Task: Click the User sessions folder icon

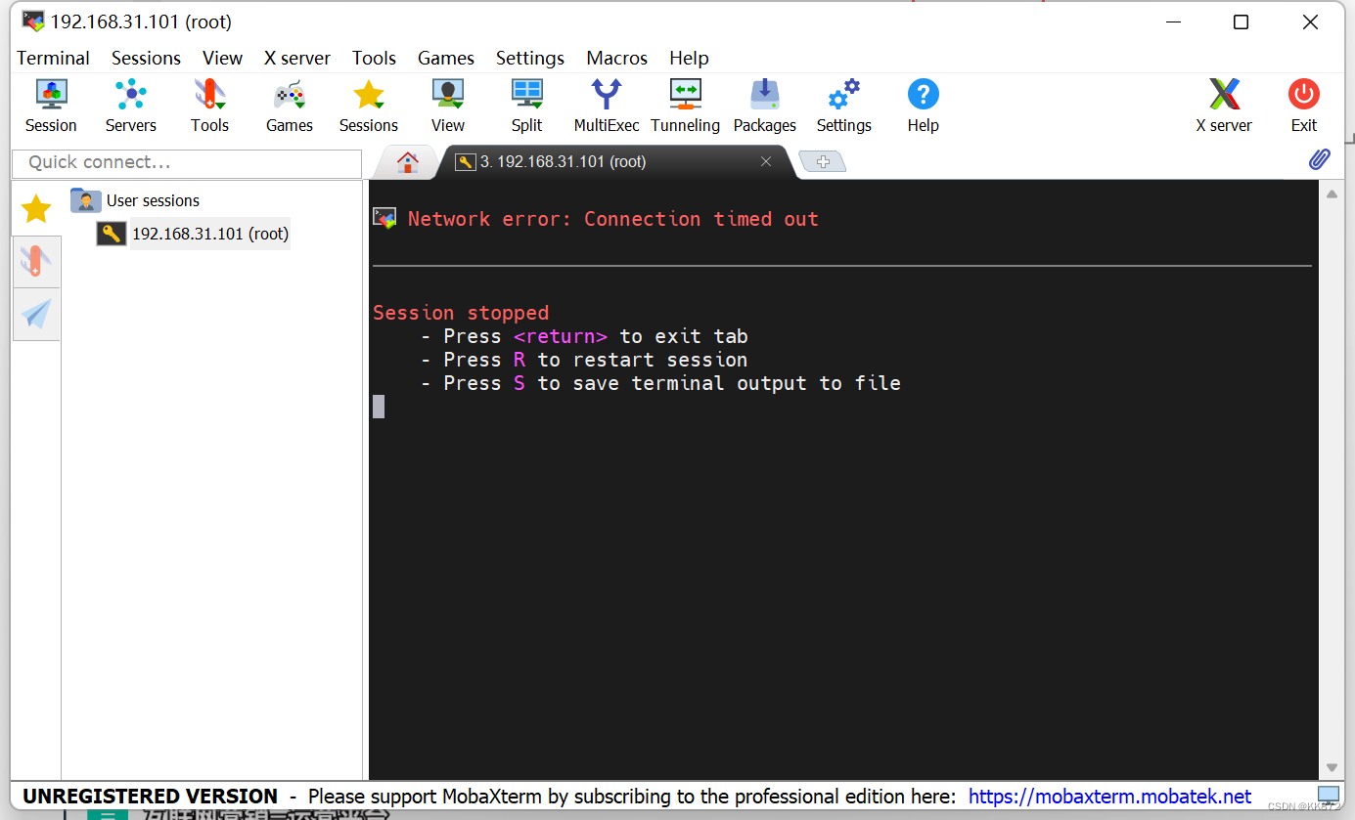Action: (x=86, y=200)
